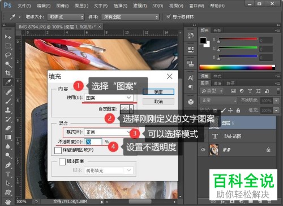Open the 文件(F) menu
Image resolution: width=283 pixels, height=206 pixels.
point(24,6)
